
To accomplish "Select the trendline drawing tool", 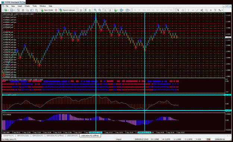I will pos(197,10).
